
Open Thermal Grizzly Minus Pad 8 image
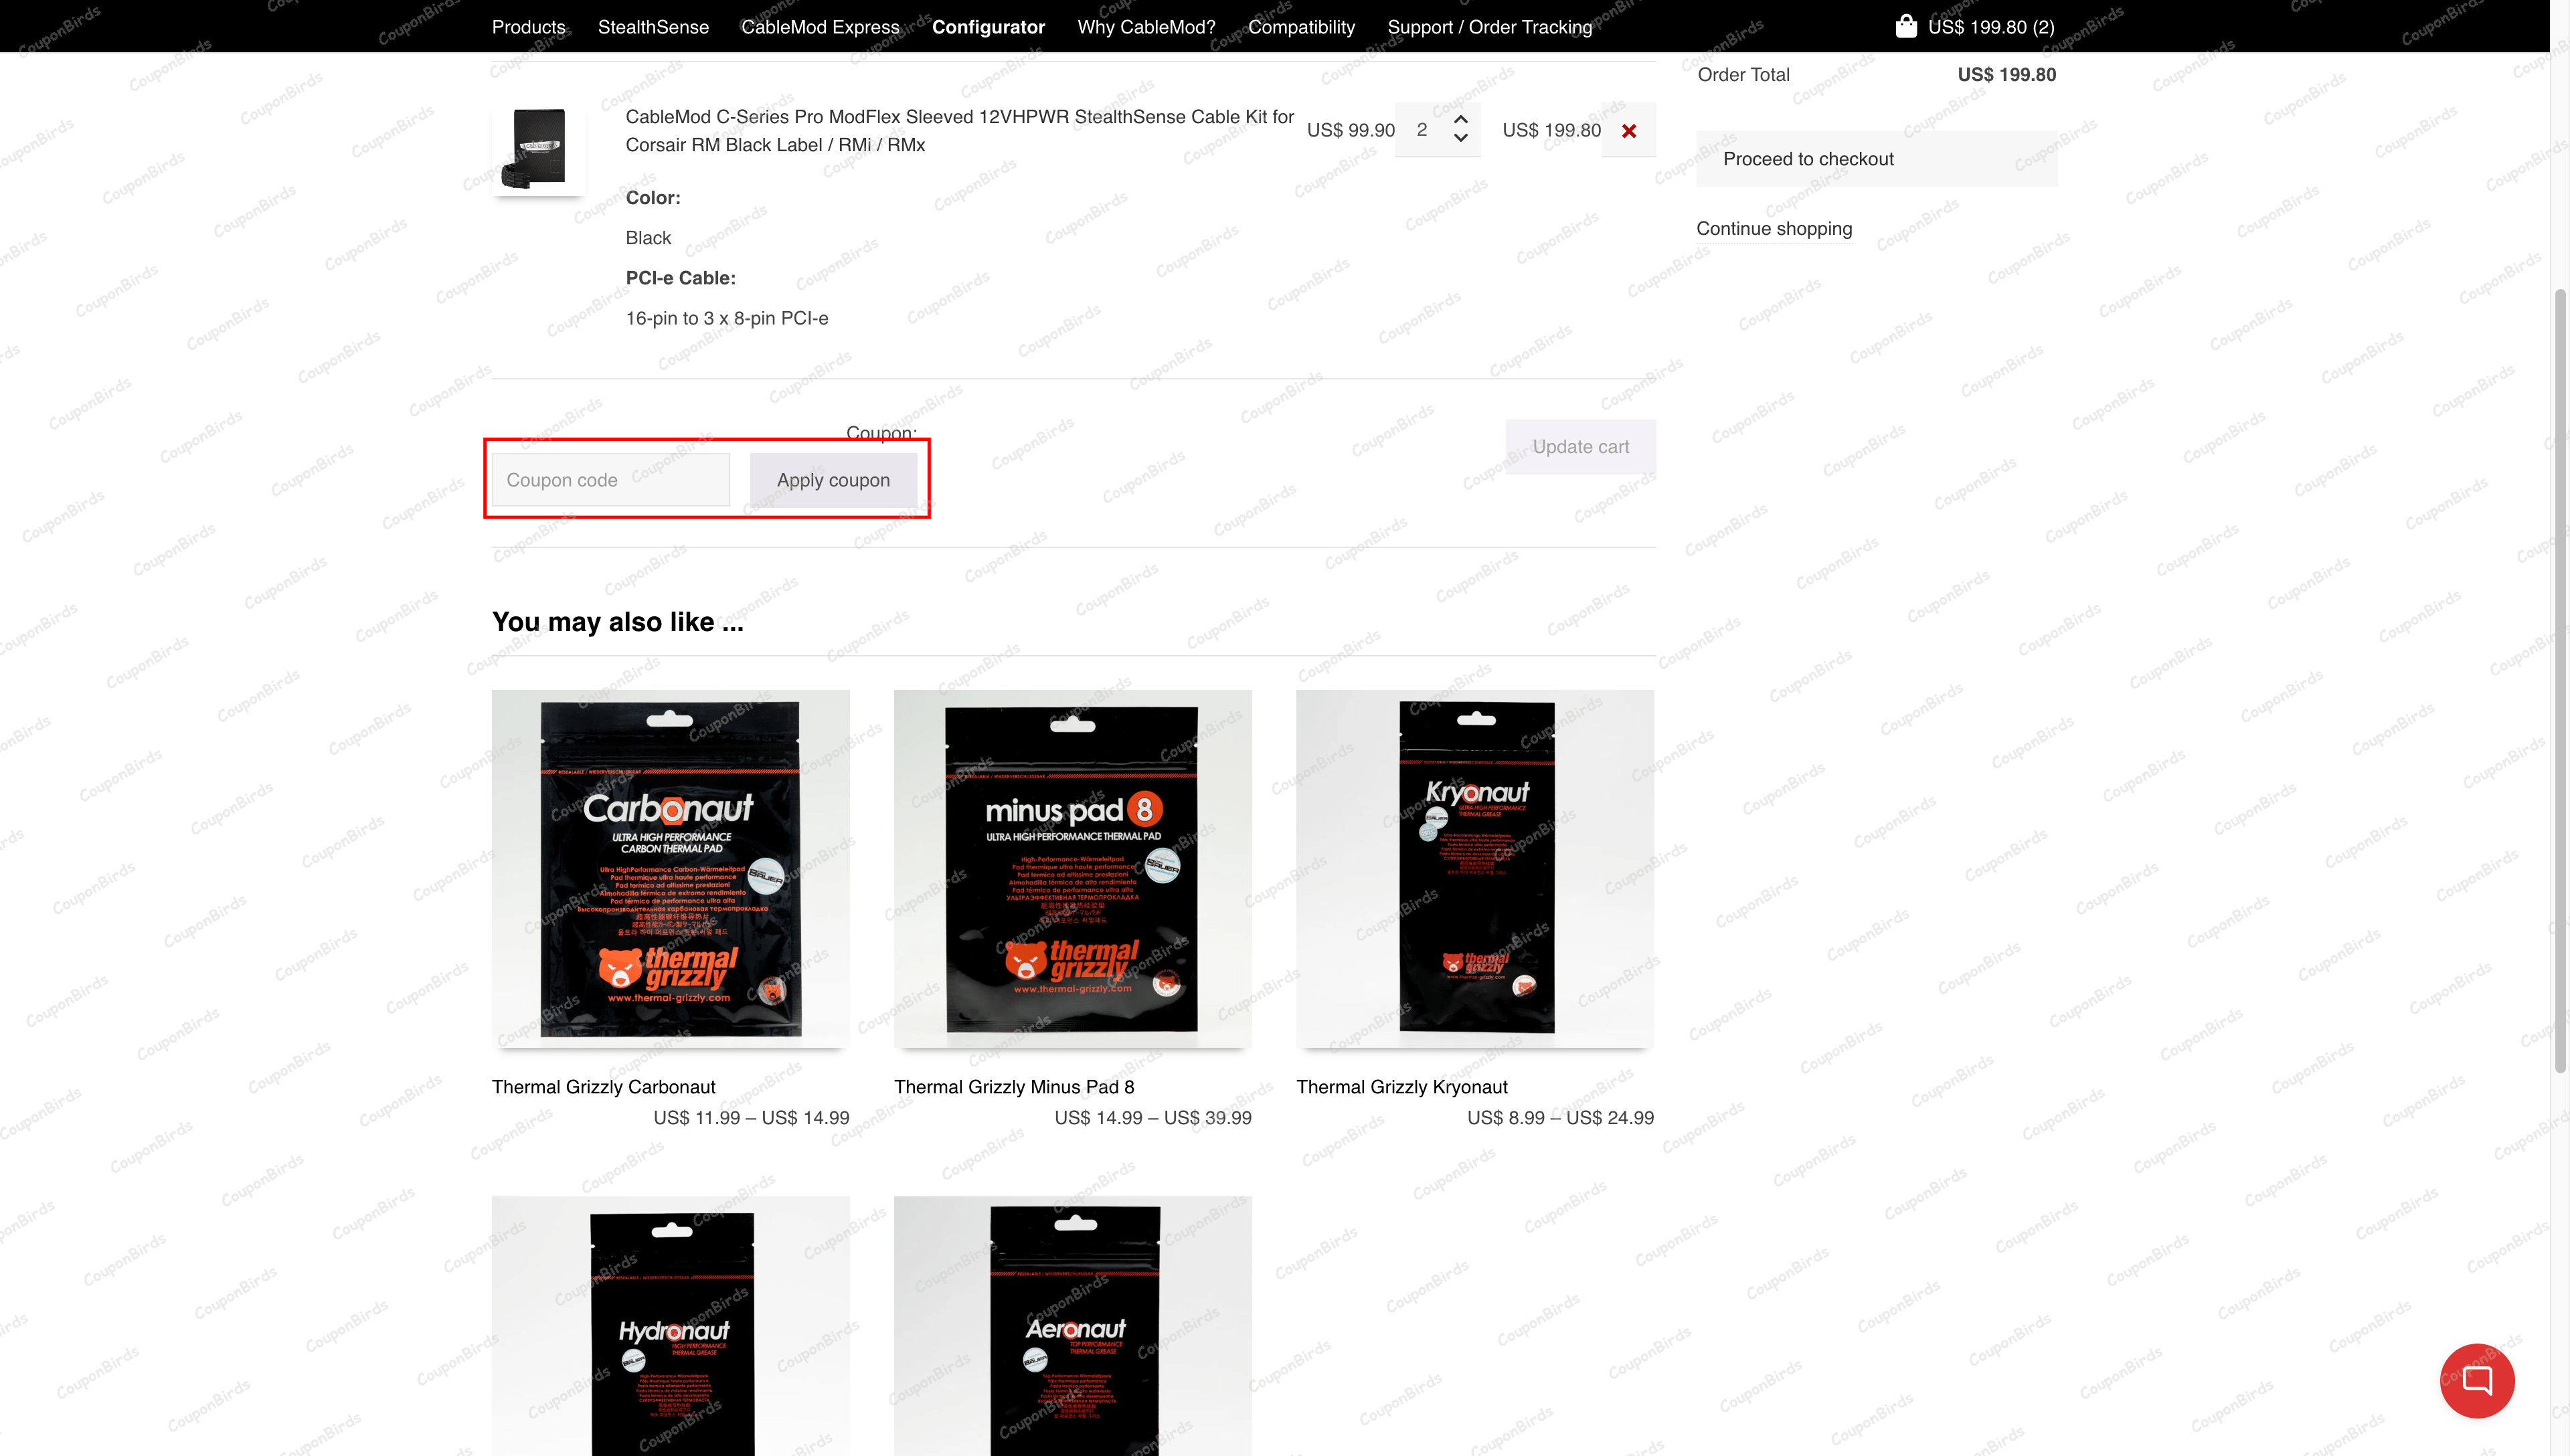pyautogui.click(x=1072, y=868)
